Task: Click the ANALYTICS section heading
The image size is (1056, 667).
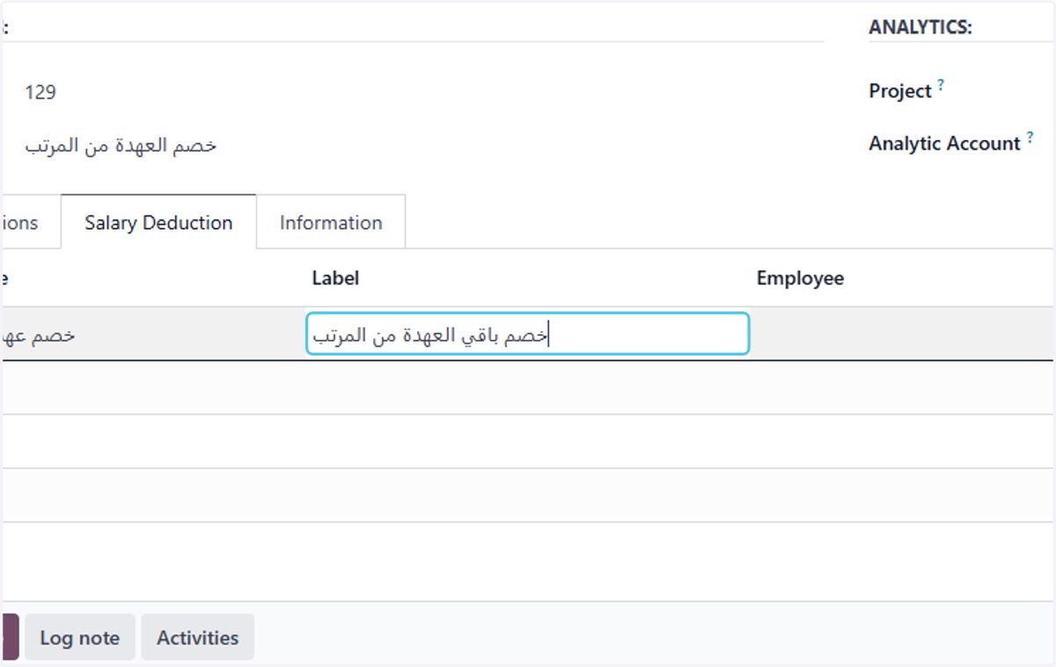Action: click(920, 27)
